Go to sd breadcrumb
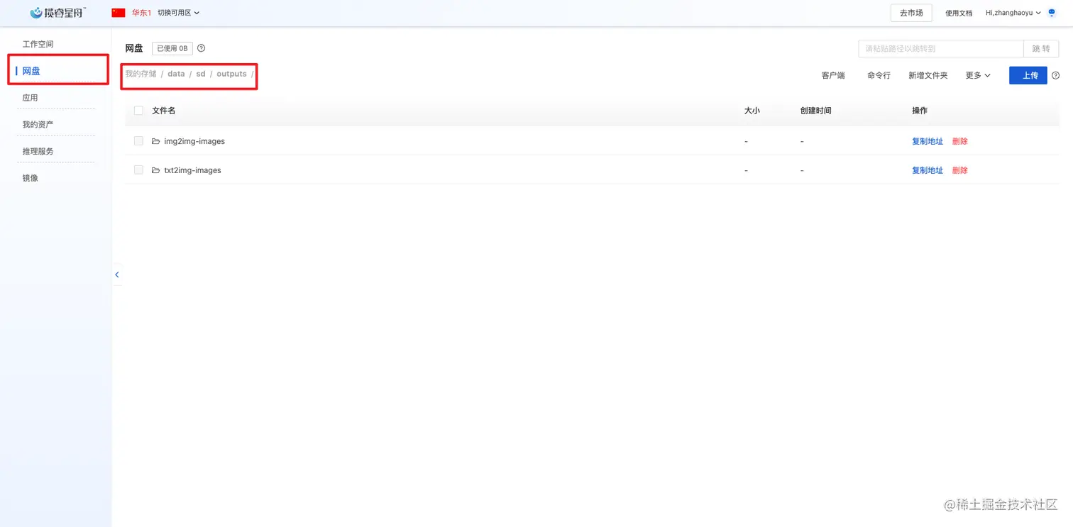This screenshot has width=1073, height=527. tap(201, 74)
